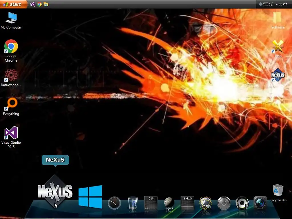Viewport: 292px width, 219px height.
Task: Select the NeXuS desktop shortcut
Action: [278, 75]
